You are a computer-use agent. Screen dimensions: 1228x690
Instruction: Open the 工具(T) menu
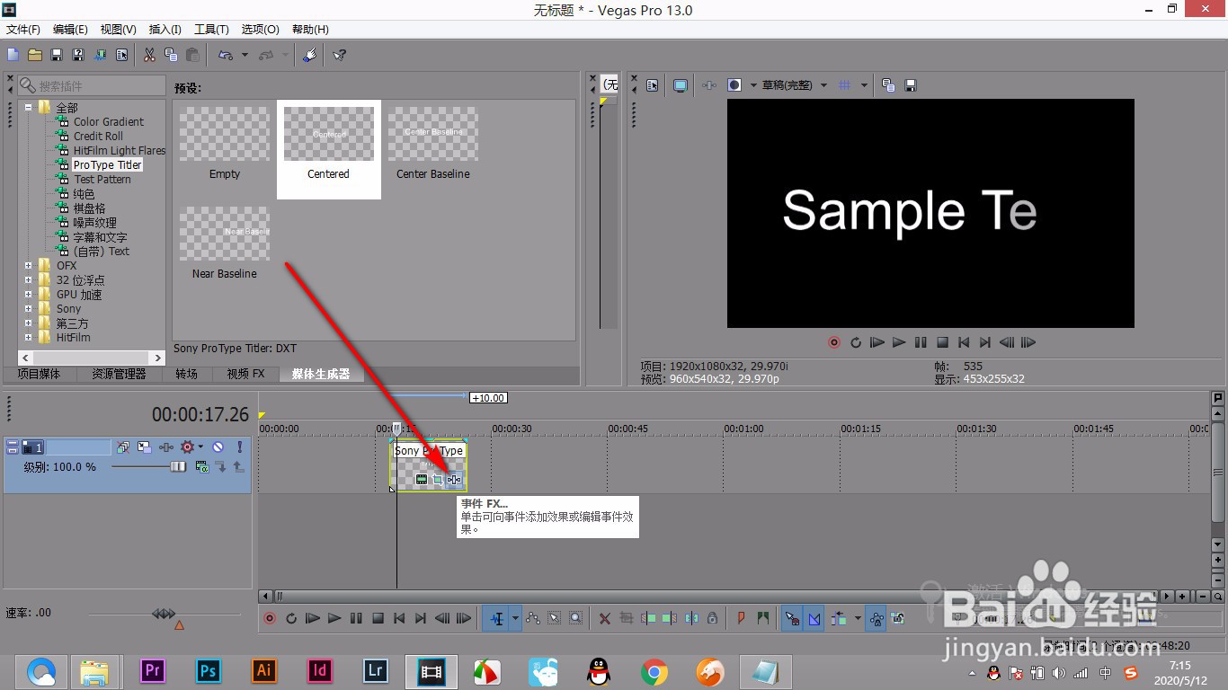click(x=211, y=30)
